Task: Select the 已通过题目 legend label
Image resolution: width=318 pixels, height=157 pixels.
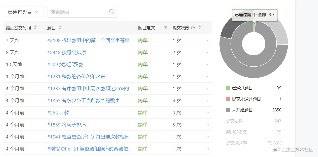Action: tap(242, 88)
